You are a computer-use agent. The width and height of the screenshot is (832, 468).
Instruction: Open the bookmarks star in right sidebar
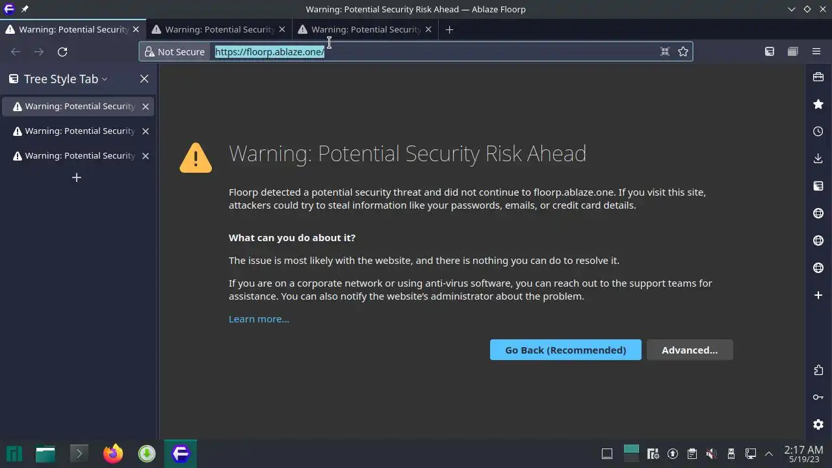pos(818,104)
